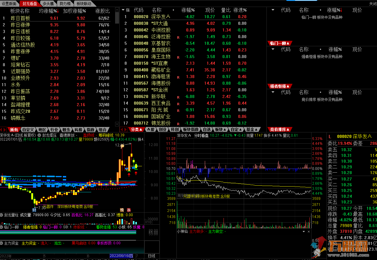Viewport: 377px width, 260px height.
Task: Sort the stock list by 量比 column
Action: point(226,10)
